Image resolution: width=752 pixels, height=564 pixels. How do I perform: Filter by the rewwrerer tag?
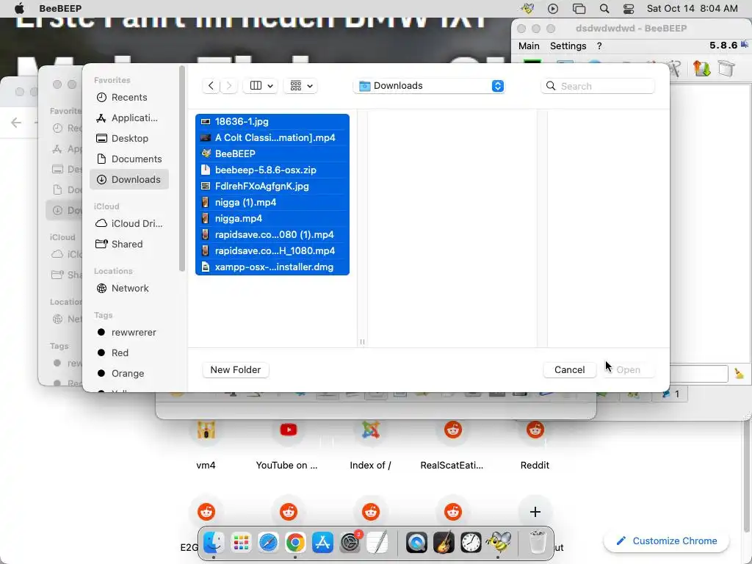click(x=129, y=333)
